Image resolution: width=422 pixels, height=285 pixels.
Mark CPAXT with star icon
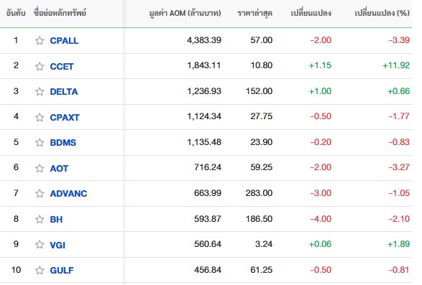[x=40, y=117]
